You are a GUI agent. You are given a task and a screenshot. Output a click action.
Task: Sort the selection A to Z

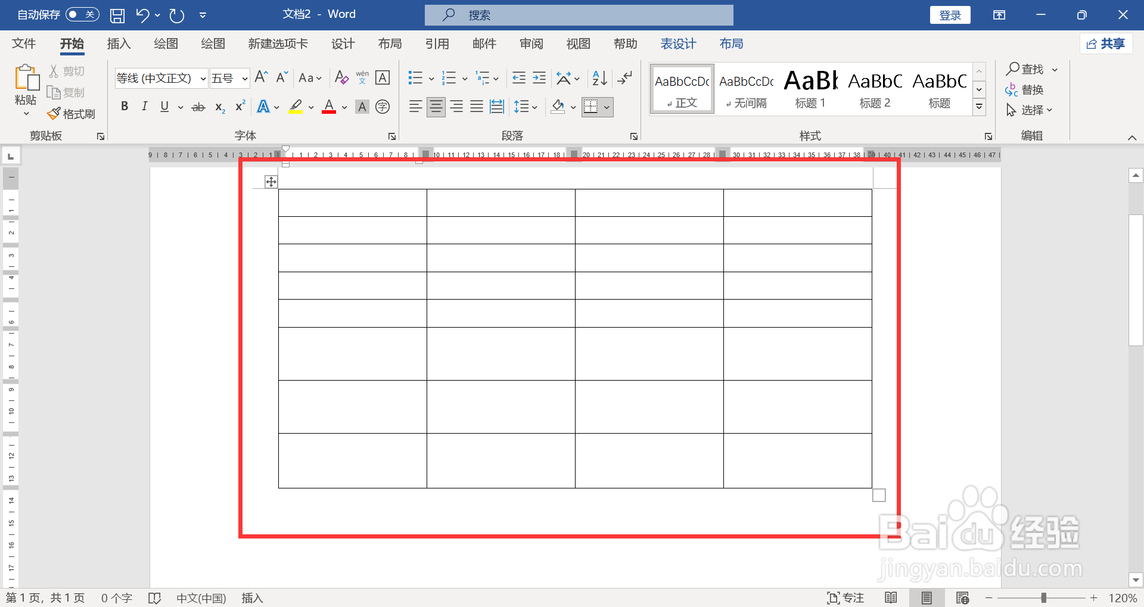click(600, 77)
